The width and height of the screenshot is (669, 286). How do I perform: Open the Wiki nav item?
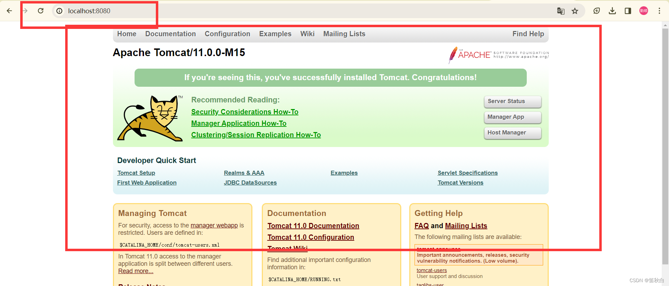307,34
